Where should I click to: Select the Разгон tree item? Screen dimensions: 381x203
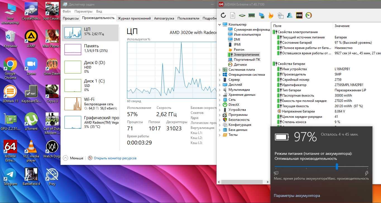click(x=236, y=50)
